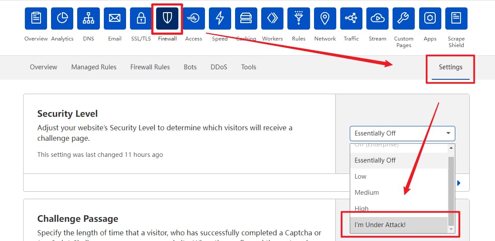Select the High security level option
Viewport: 495px width, 241px height.
point(399,209)
